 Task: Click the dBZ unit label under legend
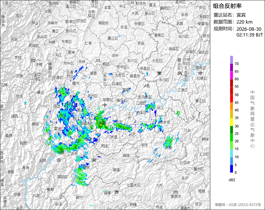click(232, 180)
